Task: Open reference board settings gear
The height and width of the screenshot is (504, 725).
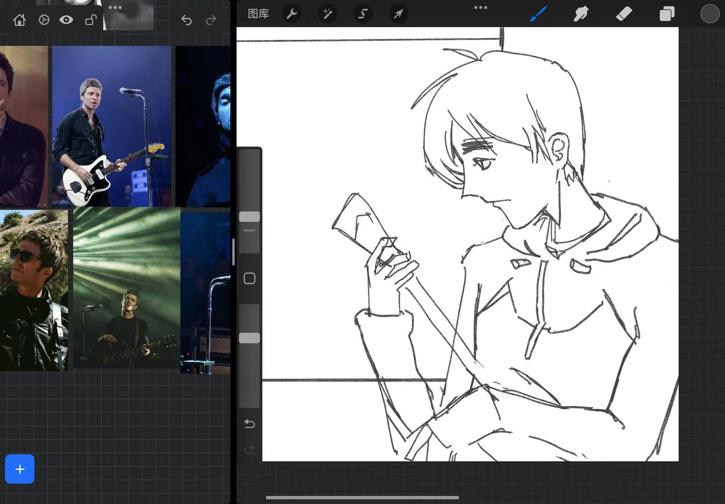Action: (x=44, y=20)
